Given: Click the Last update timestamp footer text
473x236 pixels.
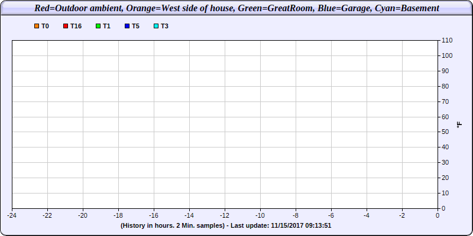Looking at the screenshot, I should pyautogui.click(x=226, y=225).
